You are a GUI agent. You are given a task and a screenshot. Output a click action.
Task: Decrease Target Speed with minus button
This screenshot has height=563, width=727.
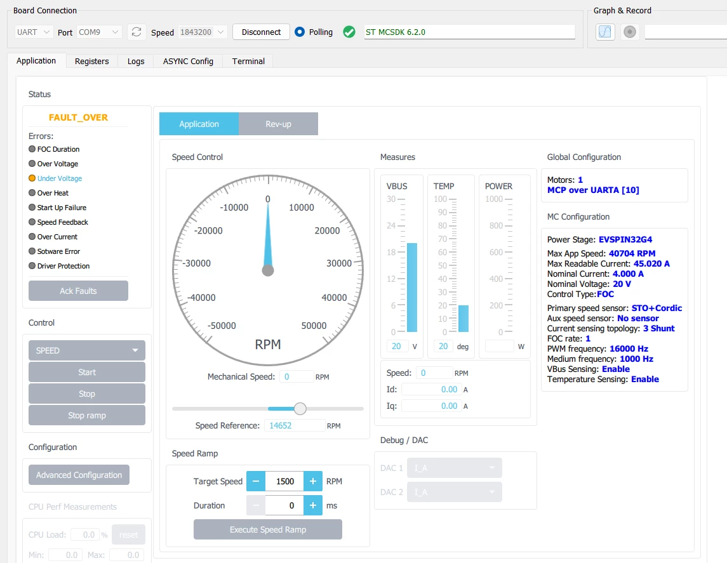click(x=255, y=481)
